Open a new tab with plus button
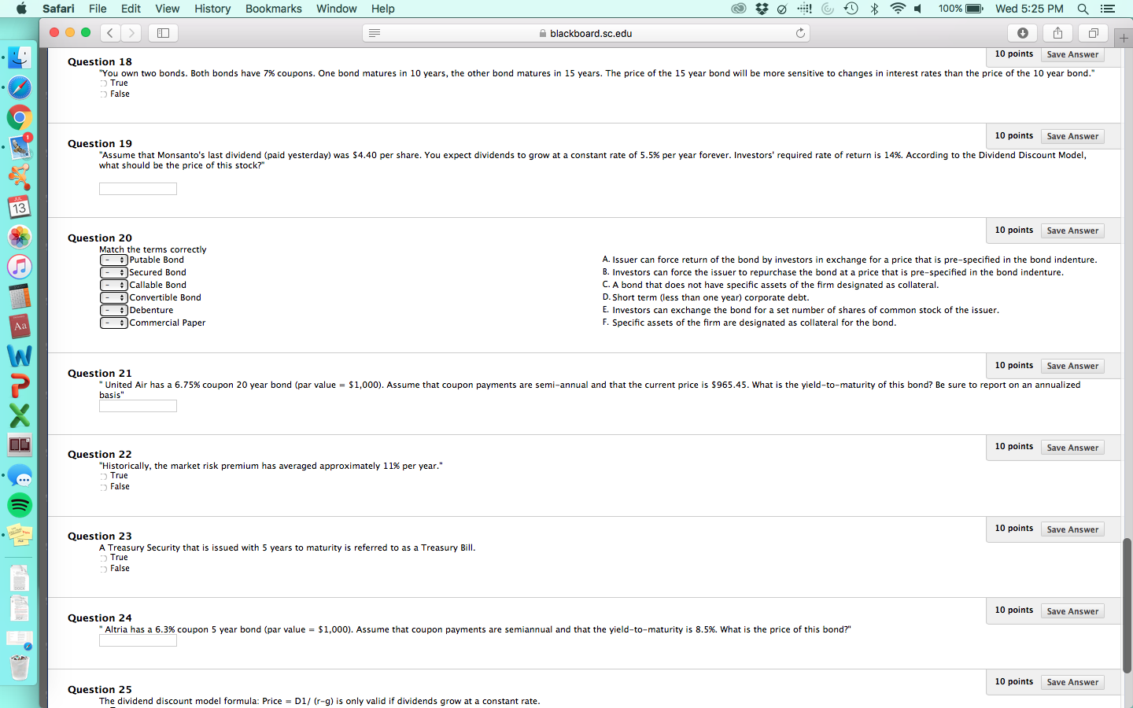Image resolution: width=1133 pixels, height=708 pixels. (x=1124, y=37)
